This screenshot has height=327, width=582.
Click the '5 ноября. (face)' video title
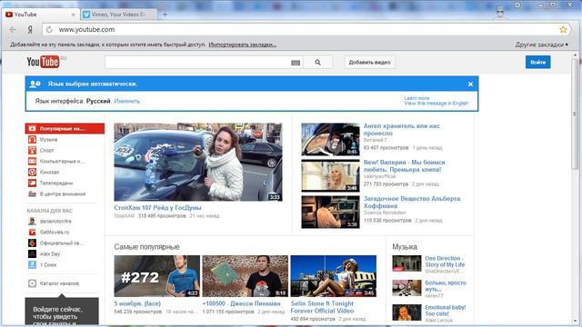click(137, 303)
